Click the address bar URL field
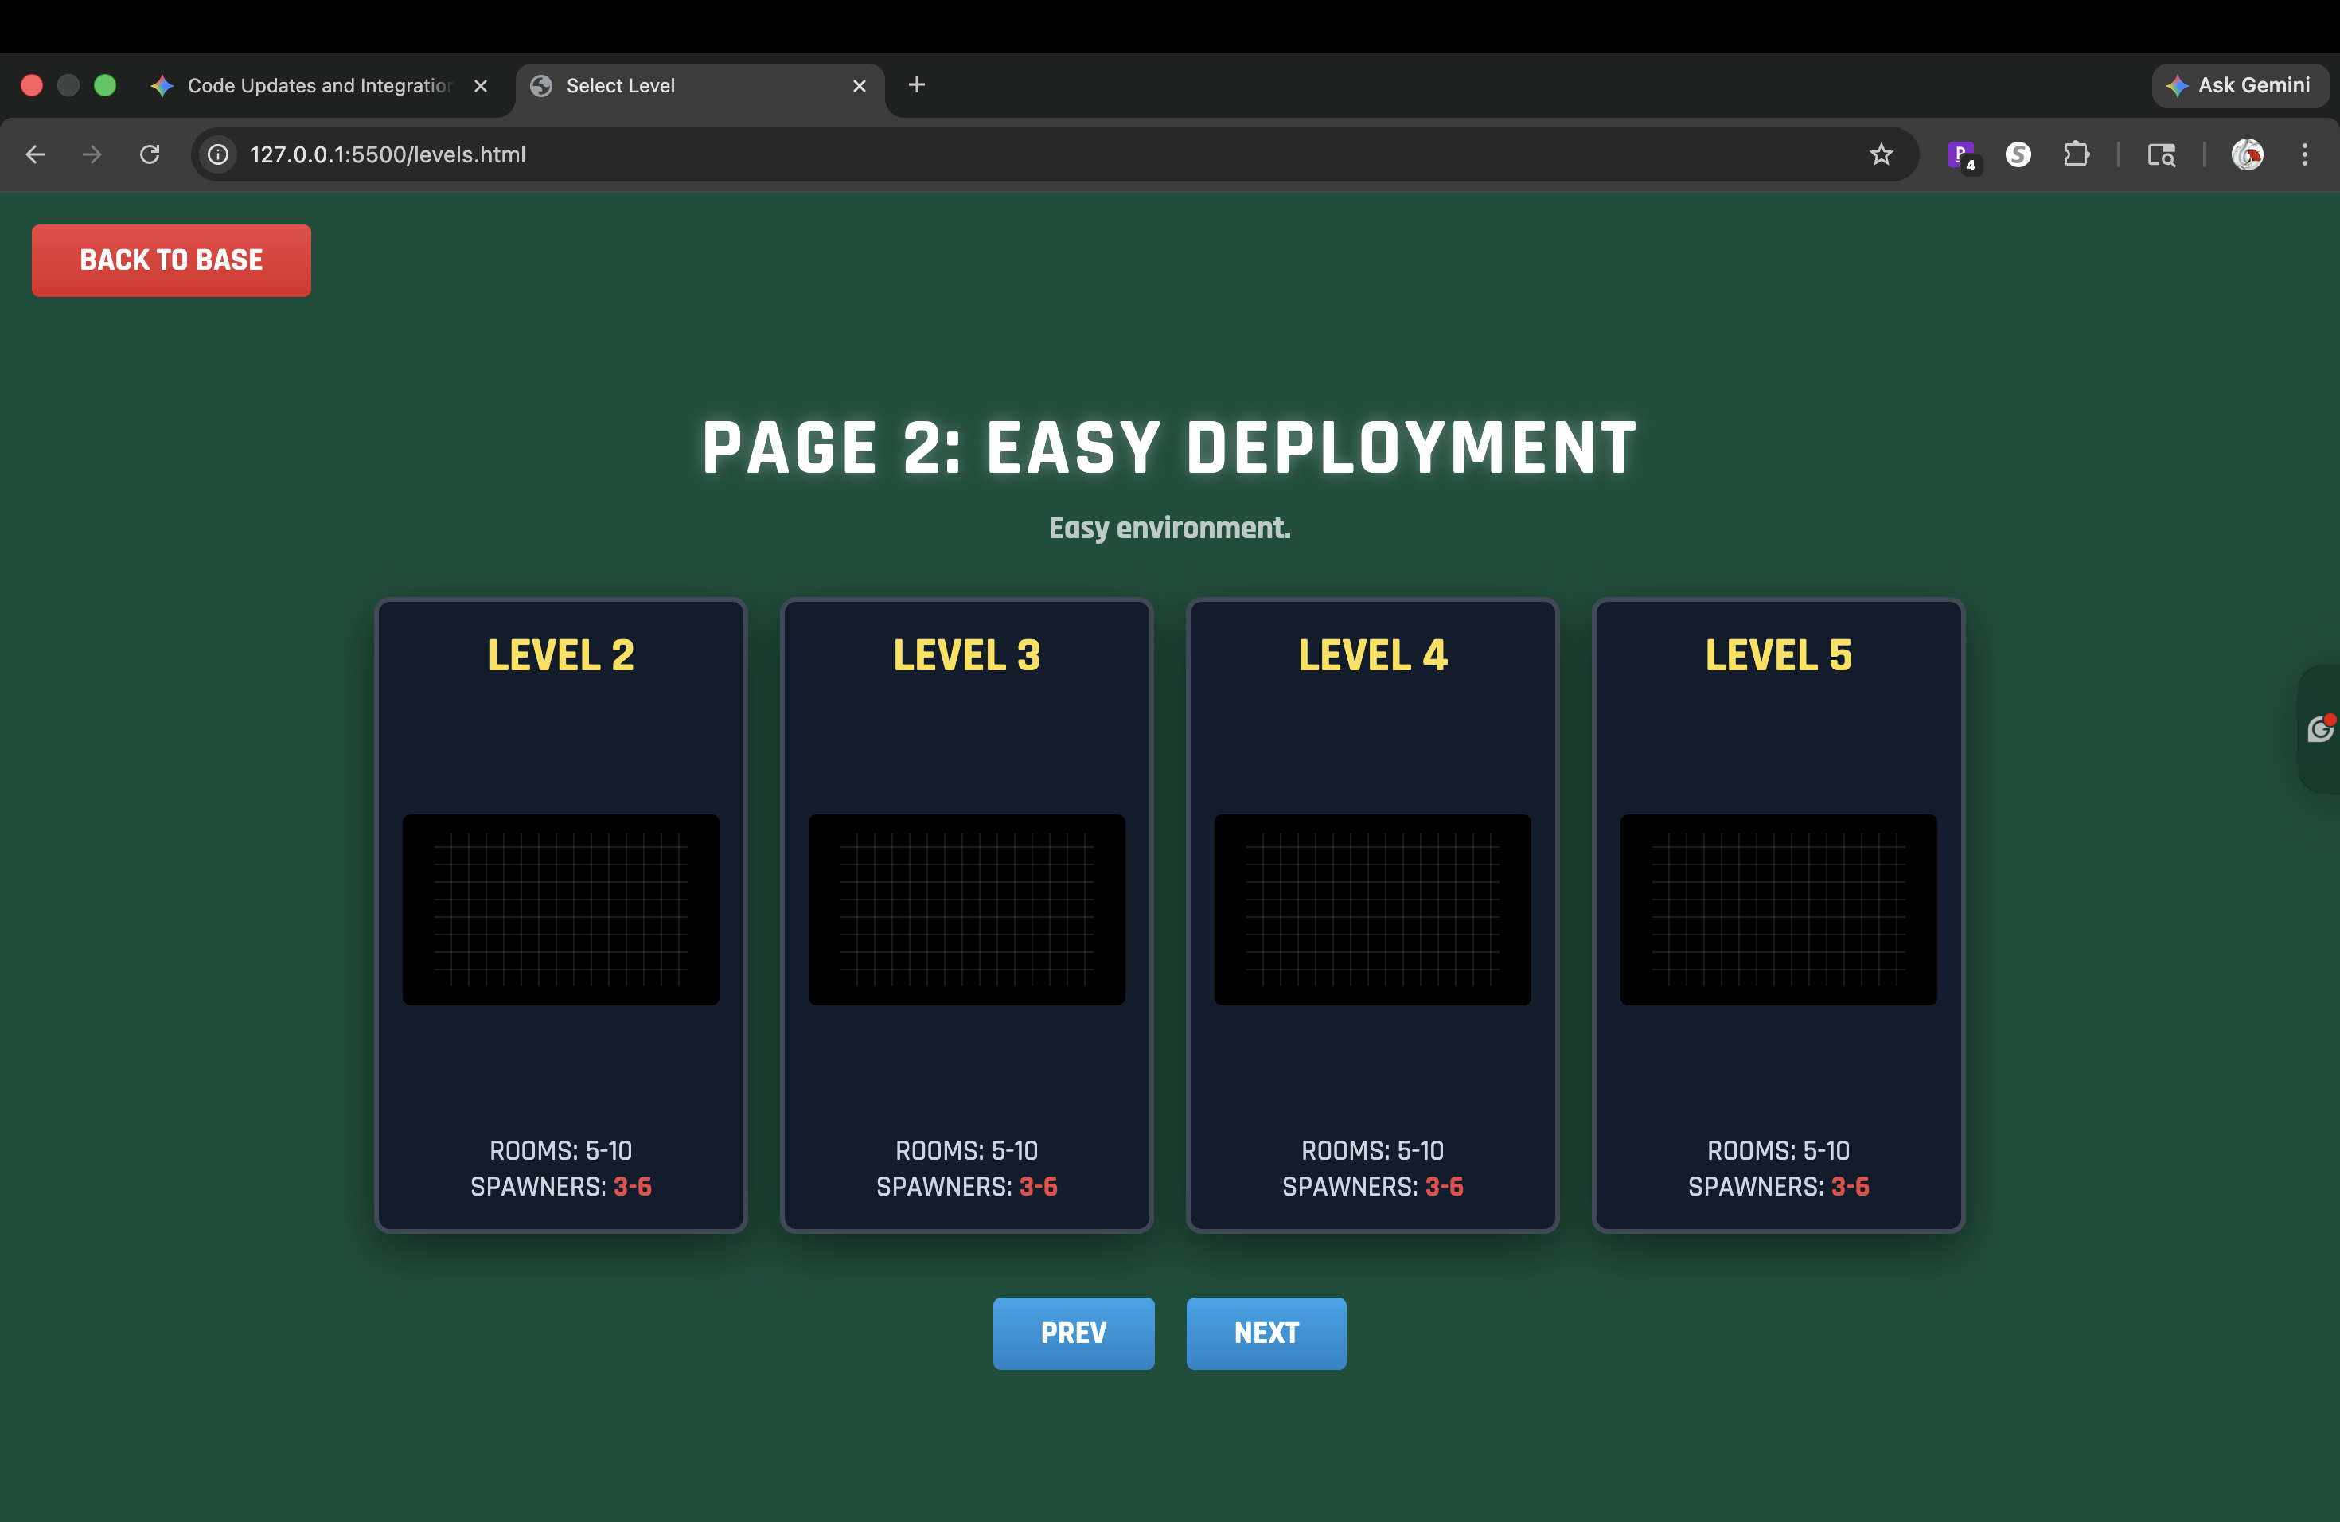Screen dimensions: 2340x1522 click(x=983, y=154)
